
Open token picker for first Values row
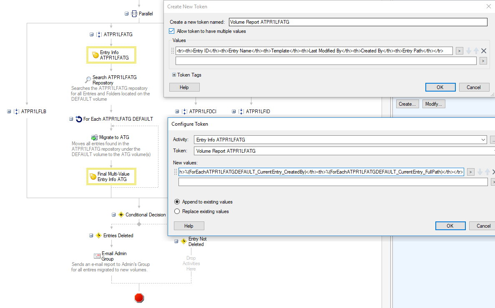click(x=459, y=51)
